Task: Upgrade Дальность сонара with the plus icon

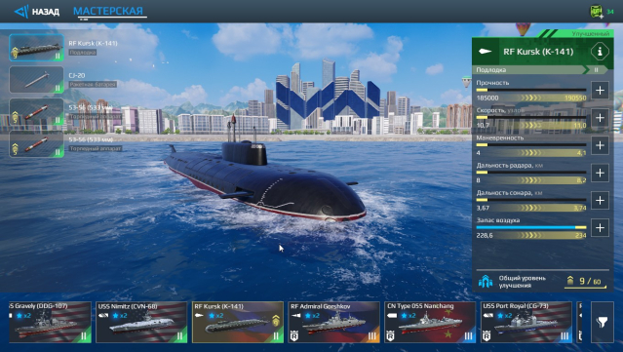Action: [600, 200]
